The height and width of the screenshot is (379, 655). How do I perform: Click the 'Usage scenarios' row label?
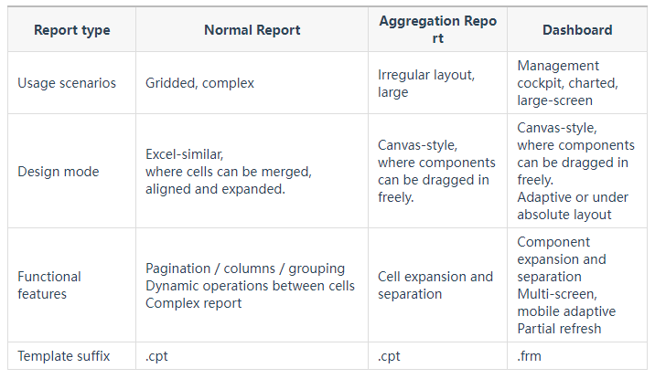click(72, 83)
